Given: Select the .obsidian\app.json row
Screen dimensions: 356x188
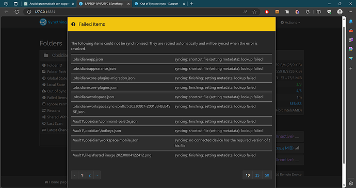Looking at the screenshot, I should pyautogui.click(x=171, y=59).
